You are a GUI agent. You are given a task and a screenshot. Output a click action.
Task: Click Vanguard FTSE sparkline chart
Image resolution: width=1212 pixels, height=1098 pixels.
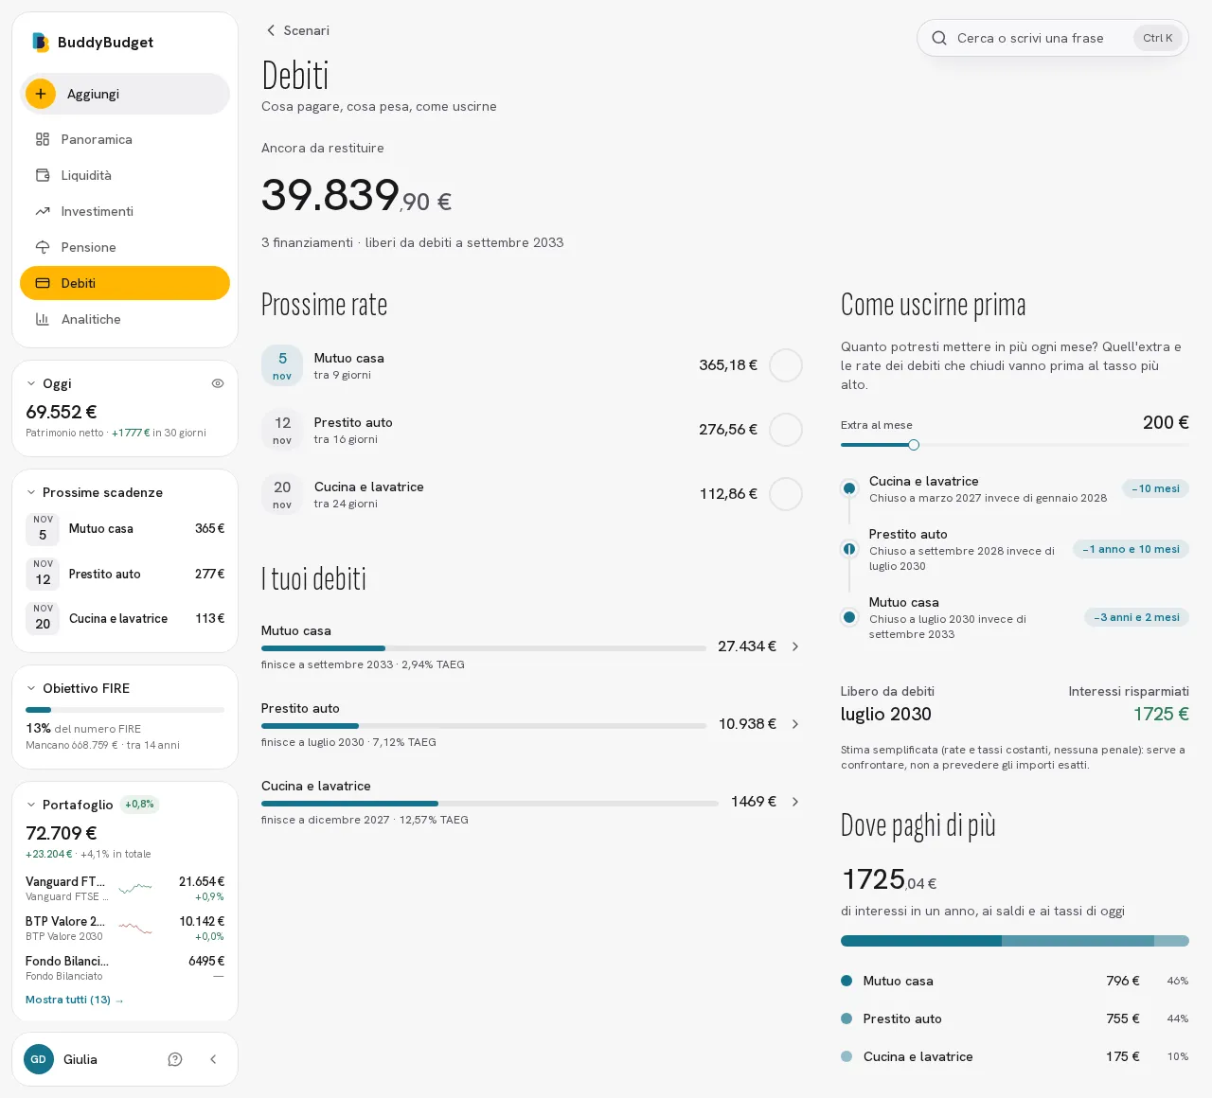point(136,888)
